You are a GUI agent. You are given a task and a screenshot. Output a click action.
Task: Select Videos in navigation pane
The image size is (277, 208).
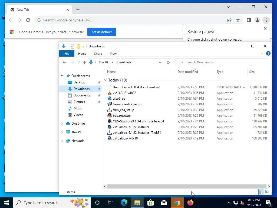click(78, 115)
